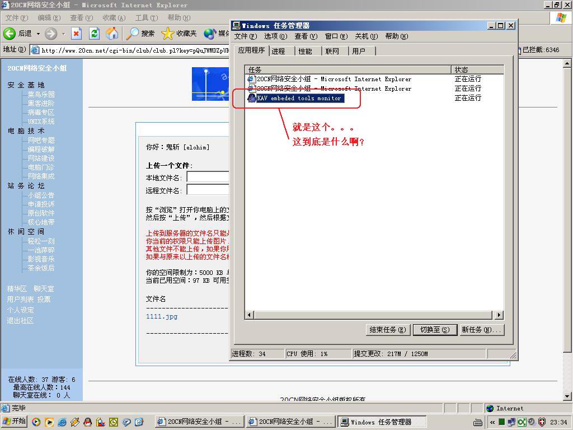
Task: Open the blue notepad quick launch icon
Action: click(x=139, y=422)
